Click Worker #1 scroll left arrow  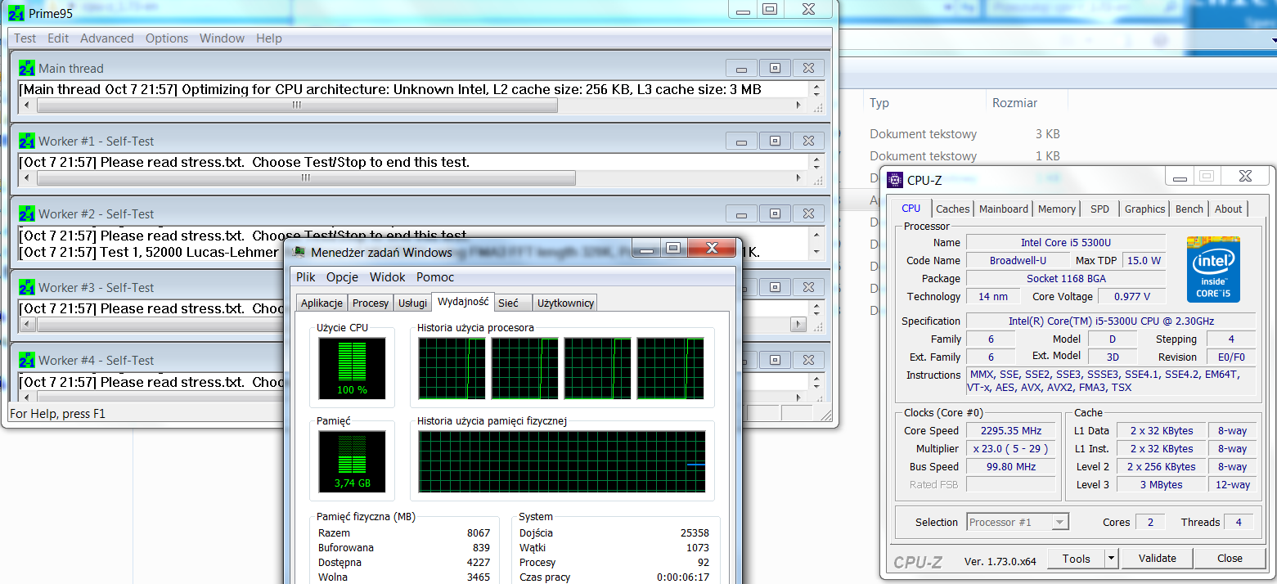pyautogui.click(x=27, y=178)
